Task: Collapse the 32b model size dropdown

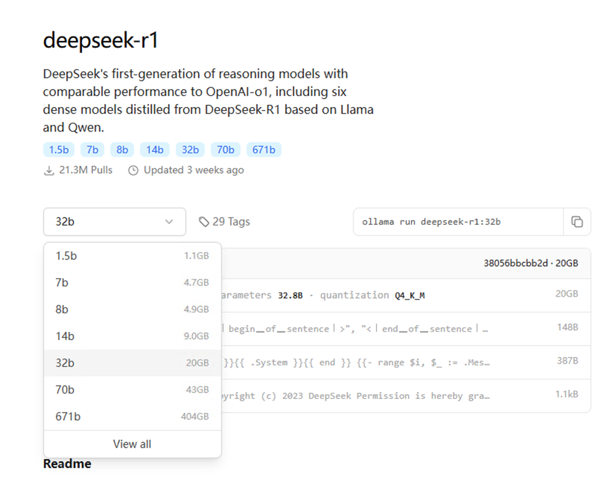Action: pyautogui.click(x=114, y=222)
